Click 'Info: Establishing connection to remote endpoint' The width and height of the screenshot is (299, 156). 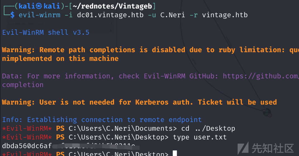tap(102, 120)
